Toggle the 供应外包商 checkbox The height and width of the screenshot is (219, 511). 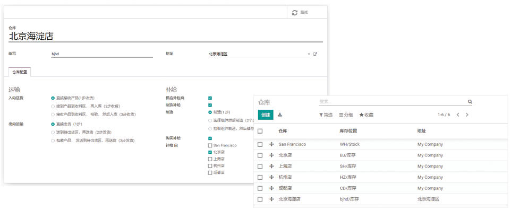click(210, 98)
